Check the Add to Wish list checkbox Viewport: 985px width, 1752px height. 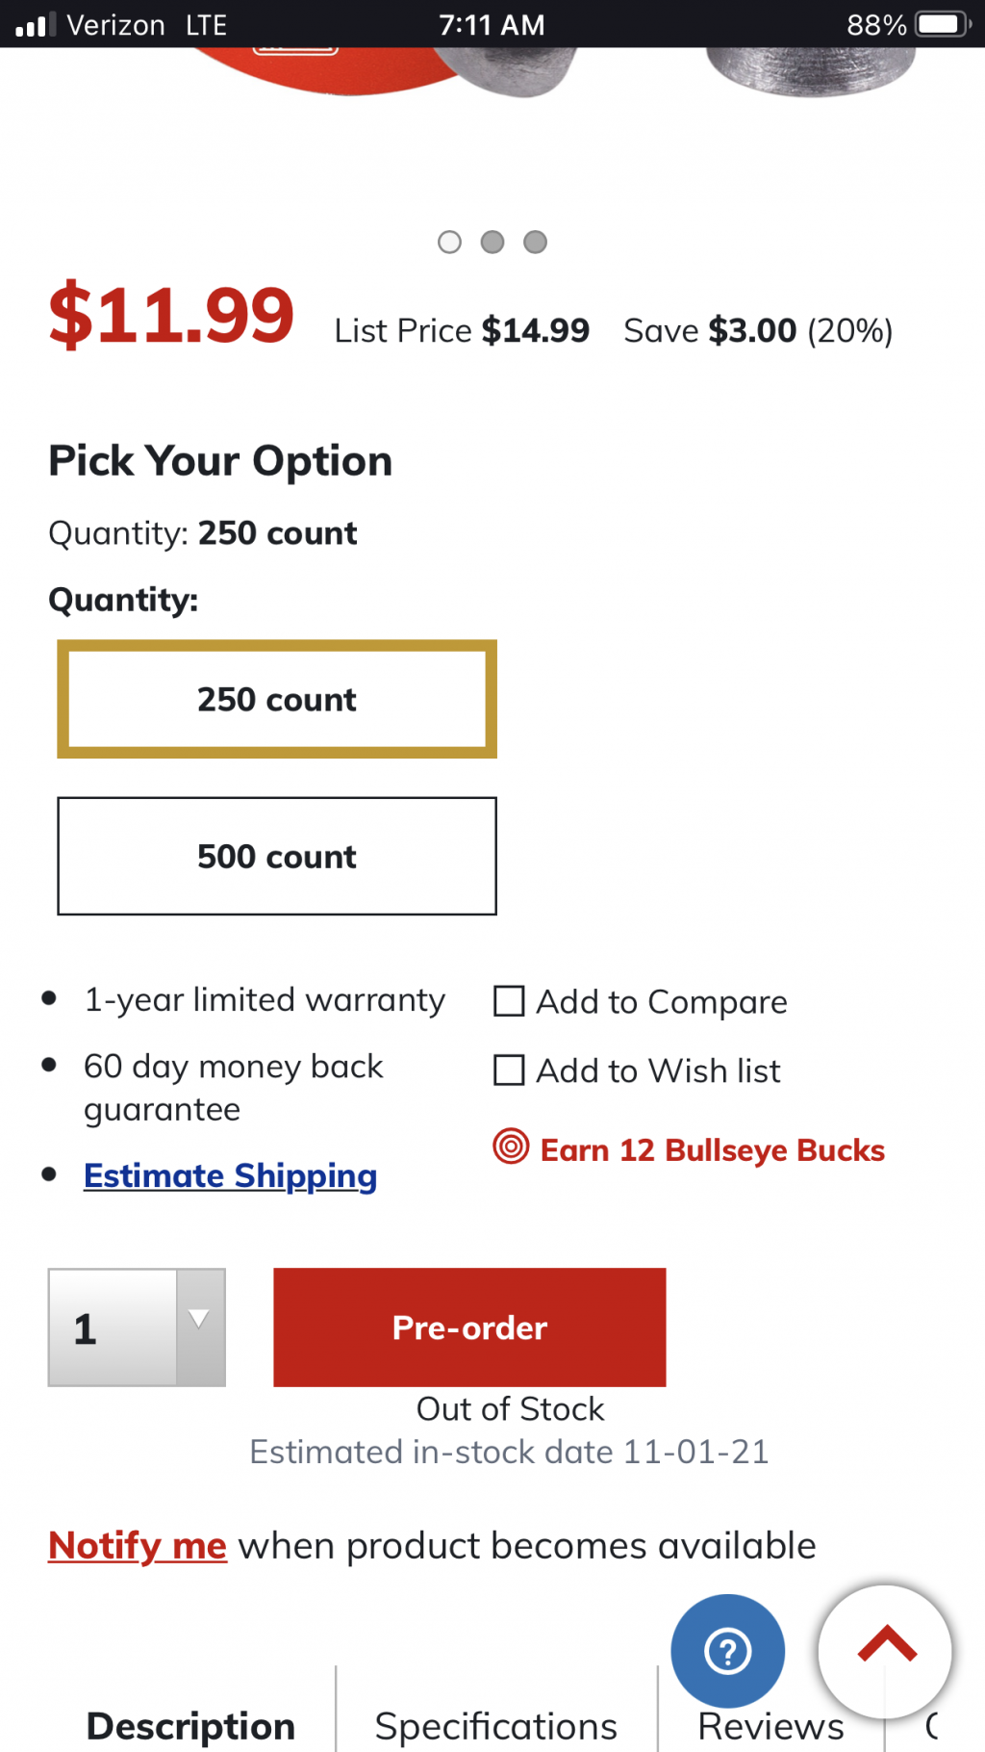click(509, 1070)
